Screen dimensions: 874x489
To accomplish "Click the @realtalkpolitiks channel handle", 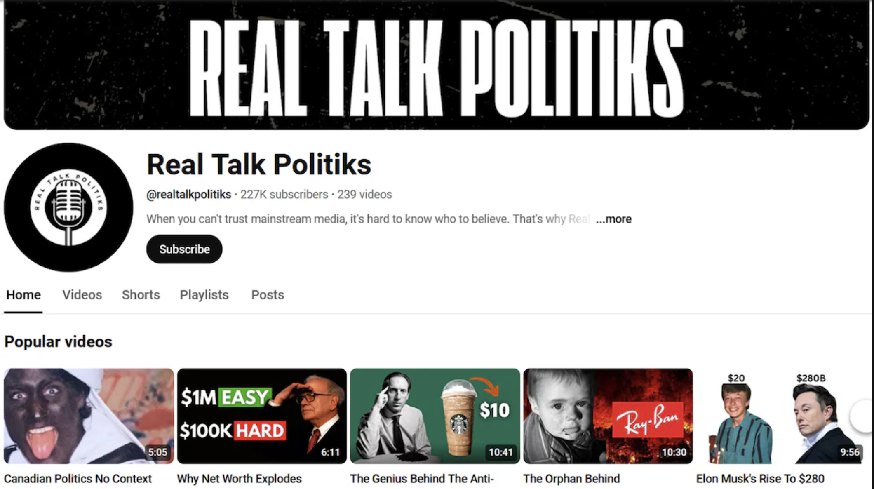I will [189, 194].
